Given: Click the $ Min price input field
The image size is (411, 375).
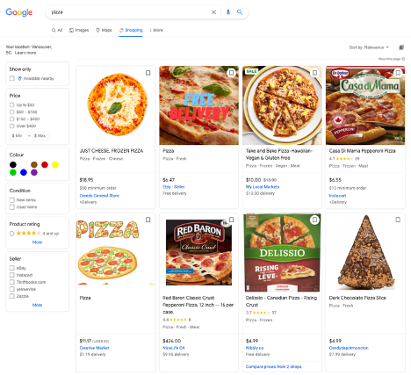Looking at the screenshot, I should [18, 135].
